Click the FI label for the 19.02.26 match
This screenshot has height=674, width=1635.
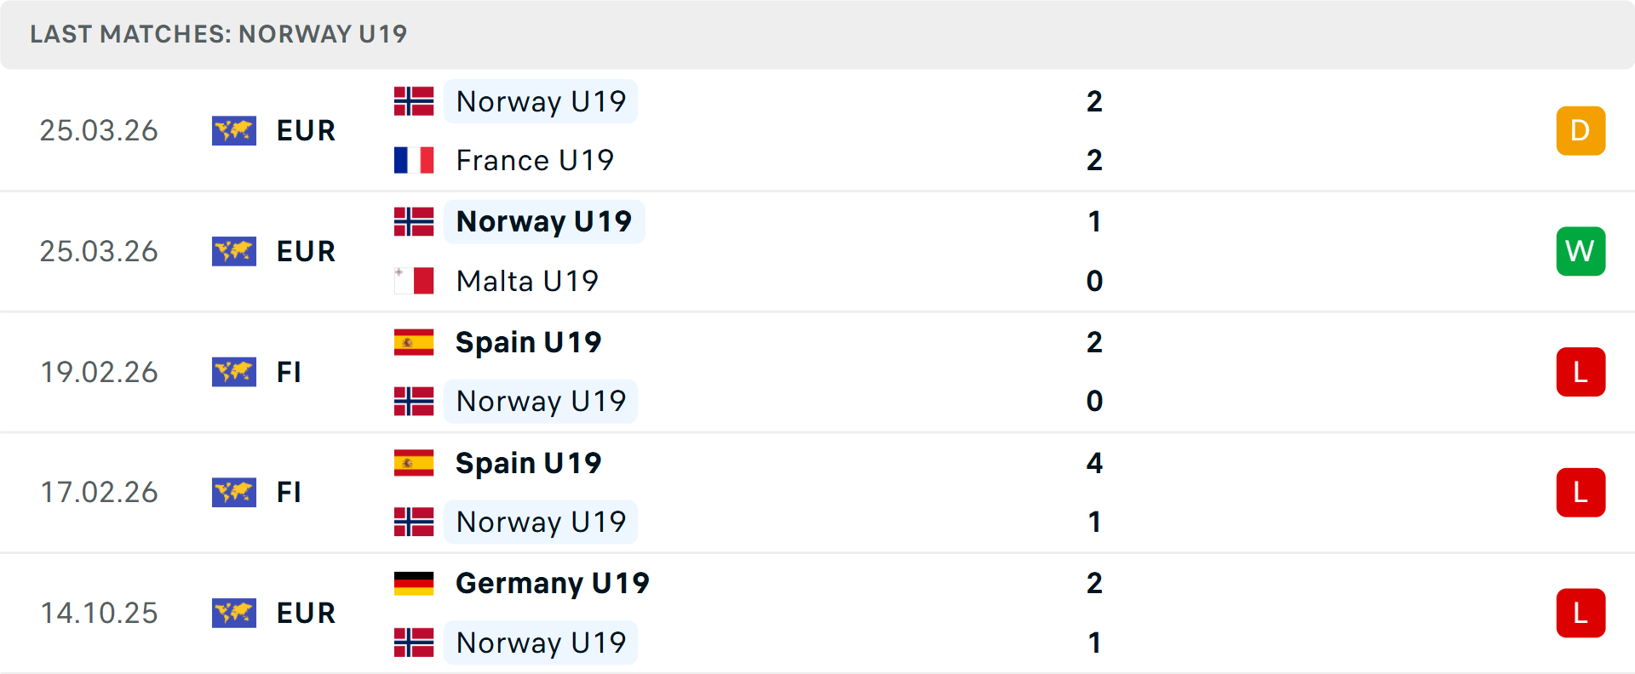pos(290,372)
